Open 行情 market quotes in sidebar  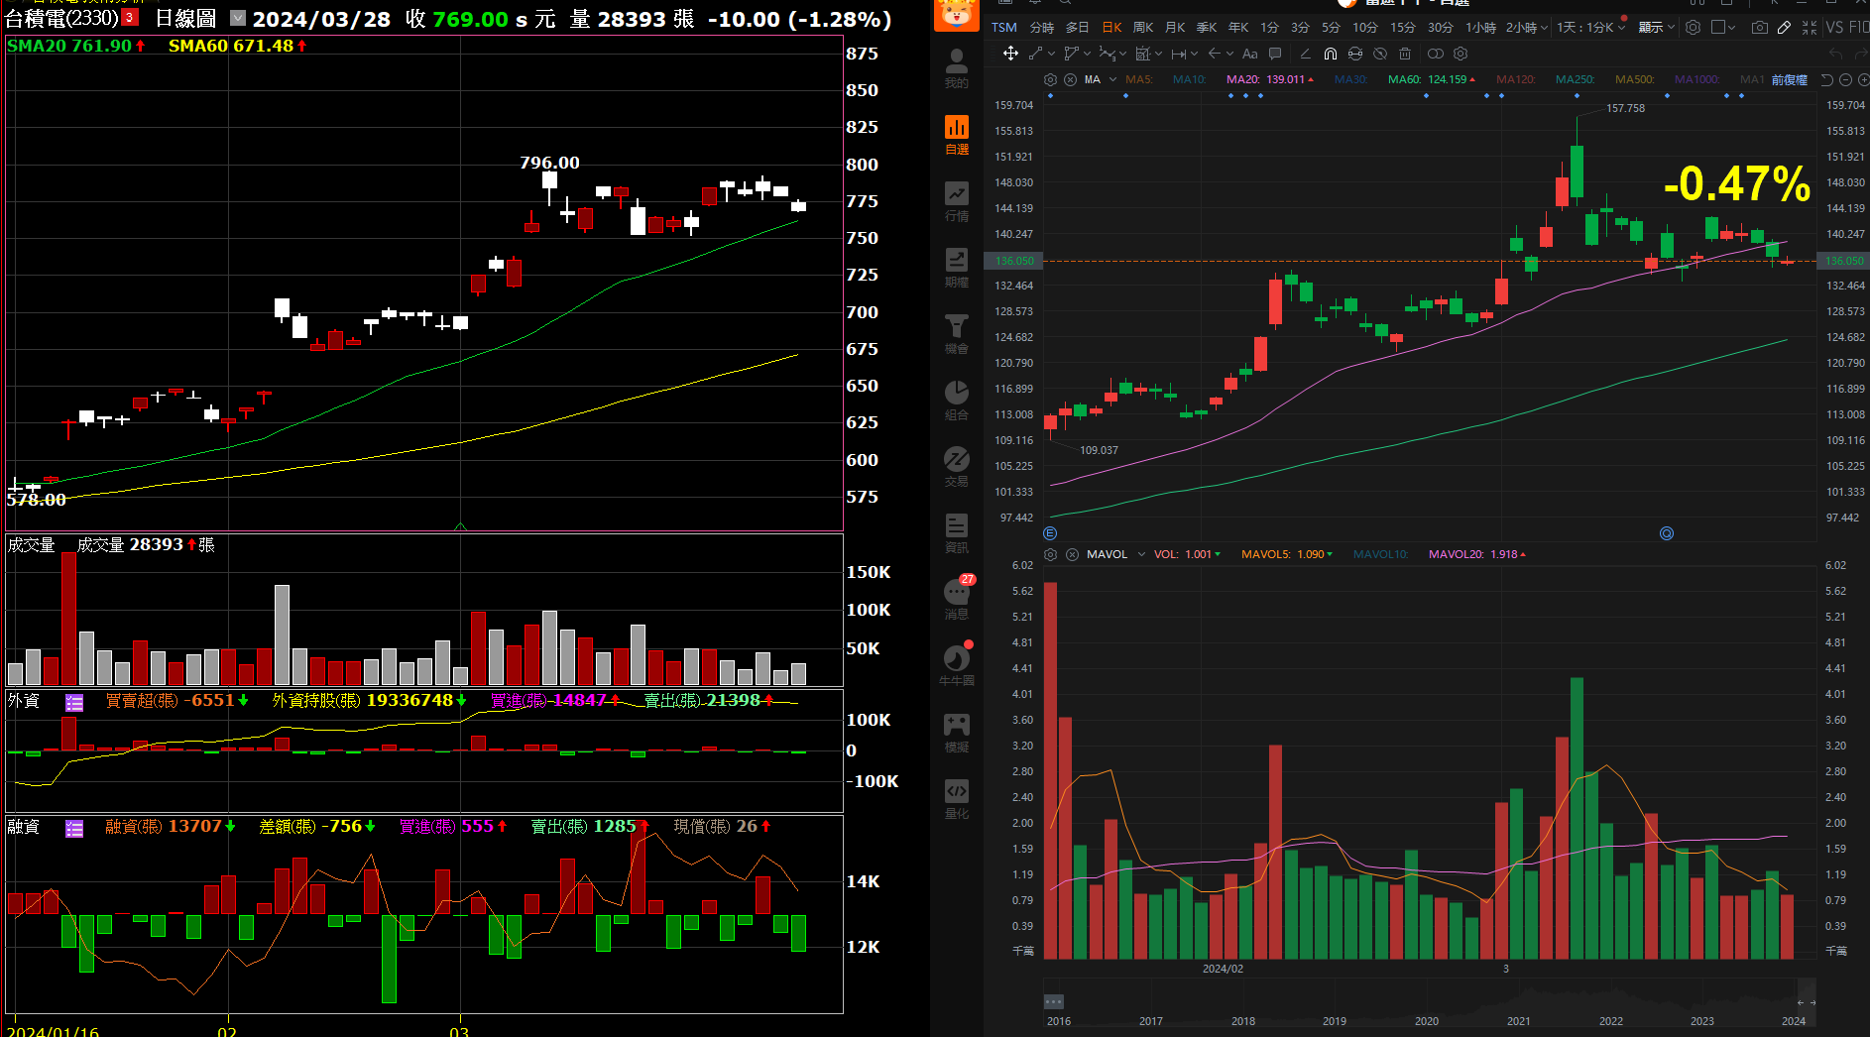[x=957, y=202]
